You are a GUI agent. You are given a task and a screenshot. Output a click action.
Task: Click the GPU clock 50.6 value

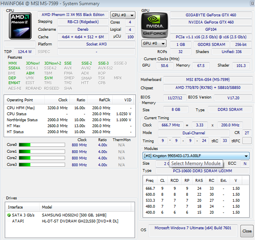[165, 65]
